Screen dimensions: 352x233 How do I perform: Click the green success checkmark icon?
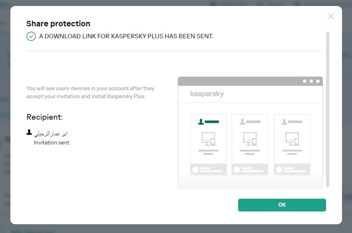tap(31, 36)
